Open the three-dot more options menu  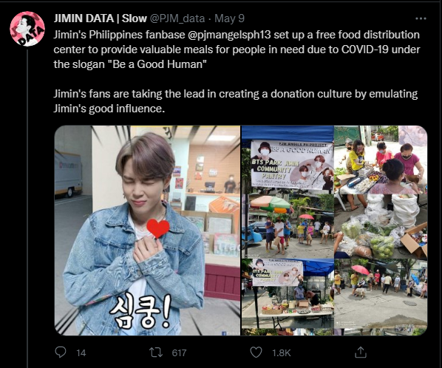(421, 18)
